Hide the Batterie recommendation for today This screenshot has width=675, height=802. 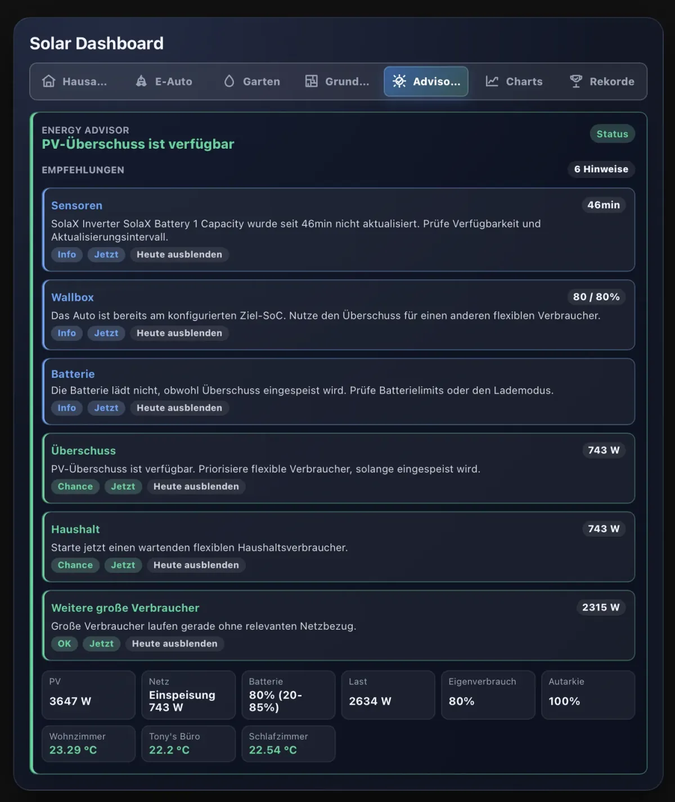pyautogui.click(x=179, y=408)
